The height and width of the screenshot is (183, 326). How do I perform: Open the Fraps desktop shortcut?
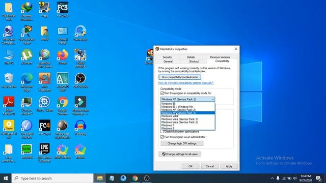tap(44, 10)
